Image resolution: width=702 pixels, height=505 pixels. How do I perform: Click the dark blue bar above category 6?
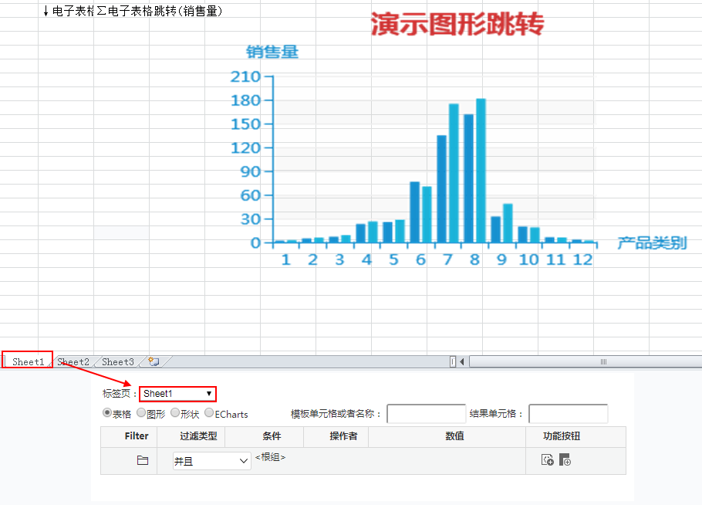[414, 212]
